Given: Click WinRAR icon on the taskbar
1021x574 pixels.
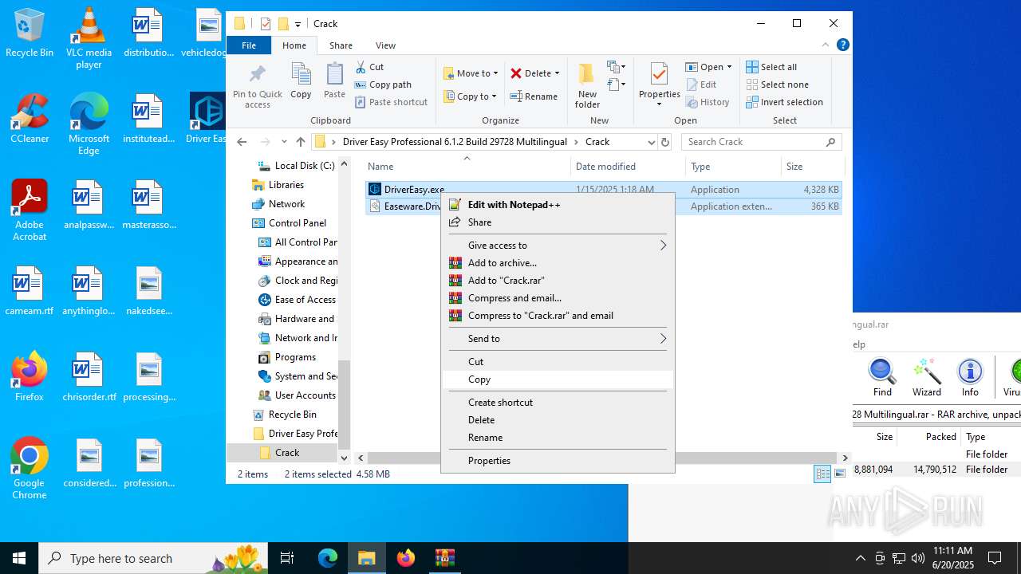Looking at the screenshot, I should (x=444, y=558).
